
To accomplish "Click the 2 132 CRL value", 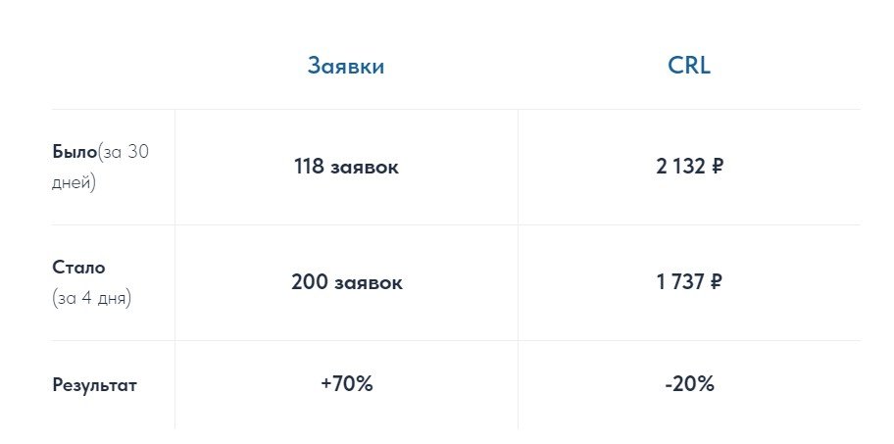I will pyautogui.click(x=679, y=167).
